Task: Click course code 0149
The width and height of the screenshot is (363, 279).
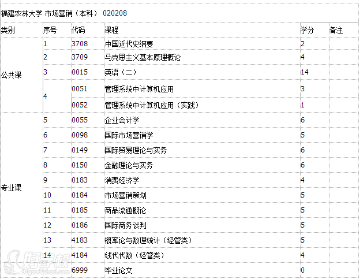Action: click(x=79, y=150)
